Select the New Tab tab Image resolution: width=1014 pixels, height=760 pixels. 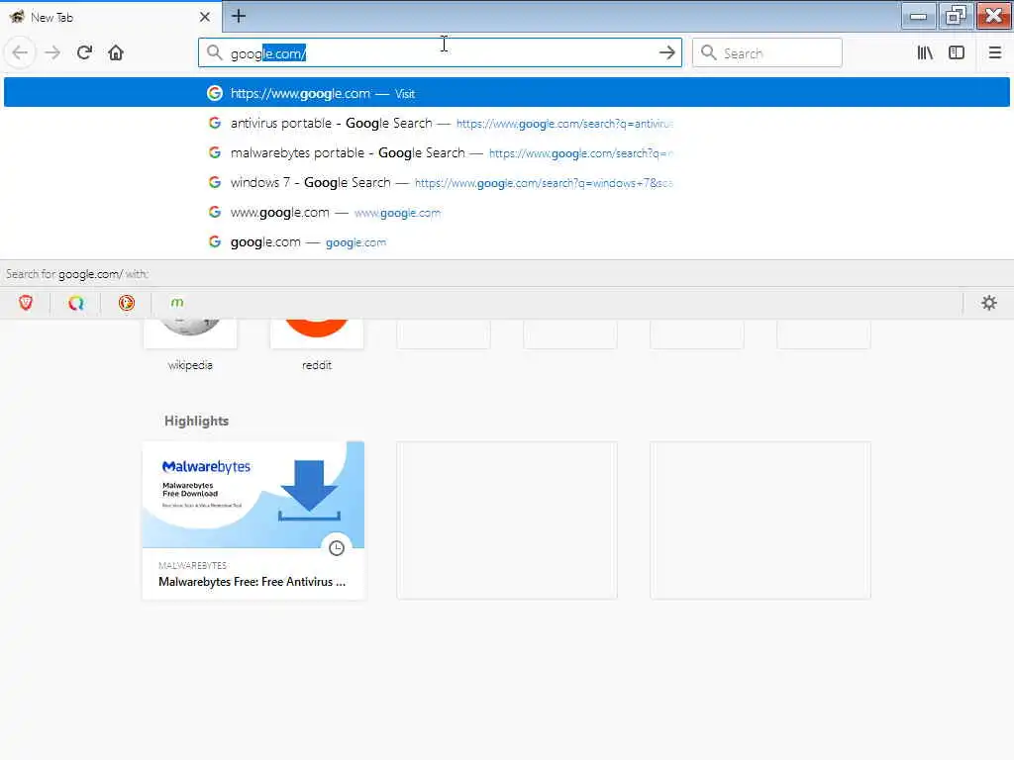tap(110, 17)
